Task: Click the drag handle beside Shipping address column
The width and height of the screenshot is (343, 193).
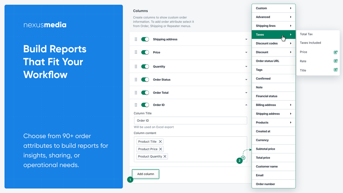Action: 136,39
